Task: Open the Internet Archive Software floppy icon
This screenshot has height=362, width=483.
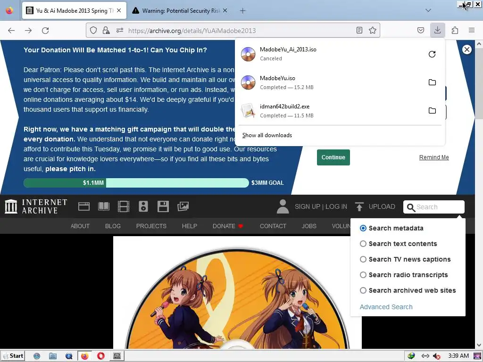Action: click(x=163, y=206)
